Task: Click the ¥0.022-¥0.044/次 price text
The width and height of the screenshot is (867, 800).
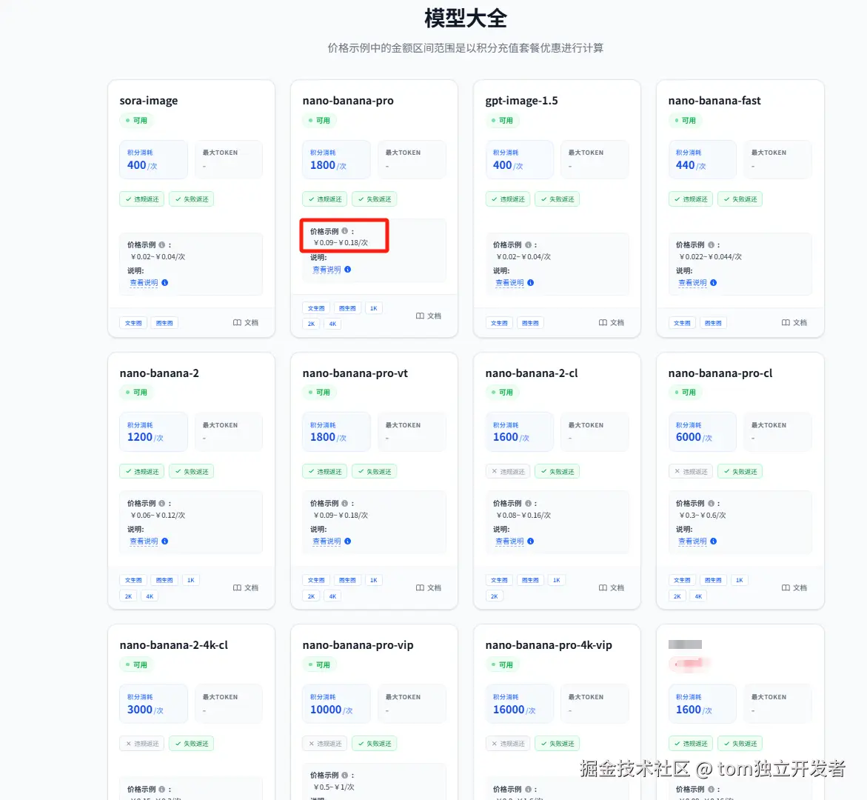Action: point(711,257)
